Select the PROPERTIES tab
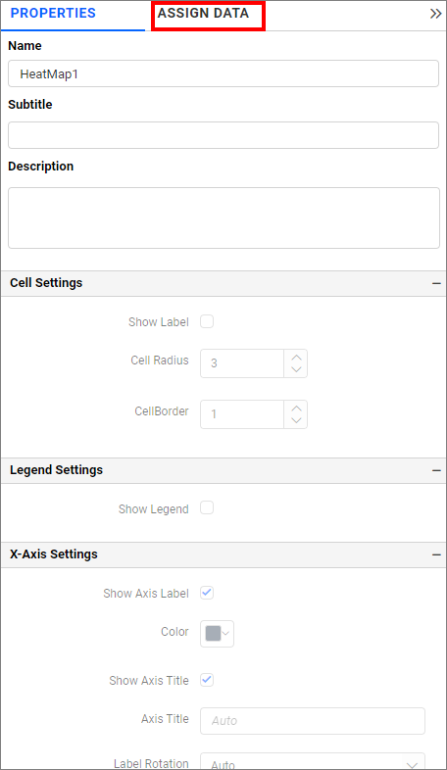The image size is (447, 770). tap(53, 14)
